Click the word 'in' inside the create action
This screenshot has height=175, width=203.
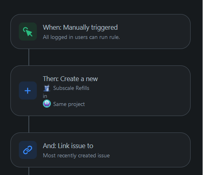pos(45,96)
